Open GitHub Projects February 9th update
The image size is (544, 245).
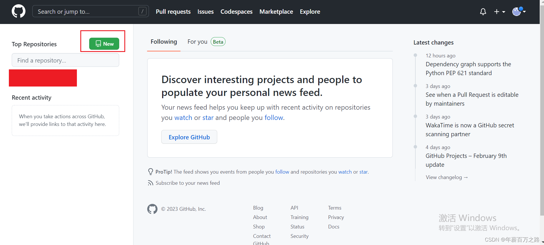coord(466,160)
